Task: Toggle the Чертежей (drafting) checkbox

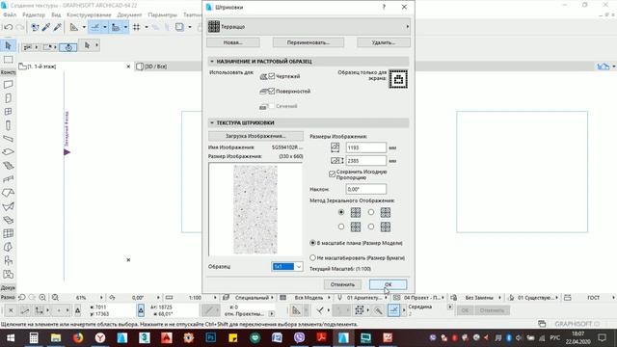Action: (x=272, y=76)
